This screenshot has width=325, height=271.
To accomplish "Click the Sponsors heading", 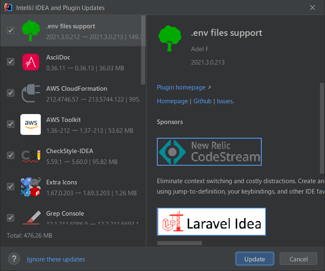I will click(170, 122).
